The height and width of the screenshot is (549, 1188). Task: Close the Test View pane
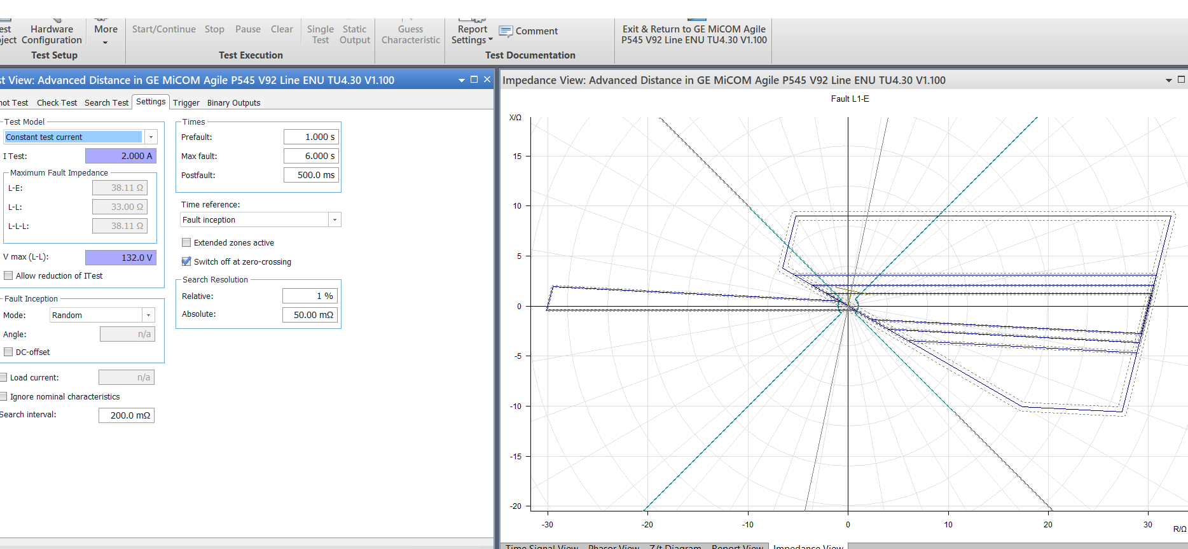[x=487, y=80]
